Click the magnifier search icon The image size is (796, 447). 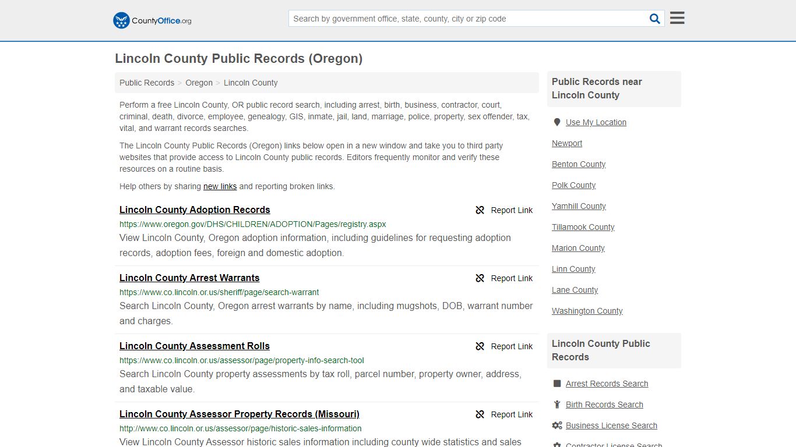tap(655, 19)
